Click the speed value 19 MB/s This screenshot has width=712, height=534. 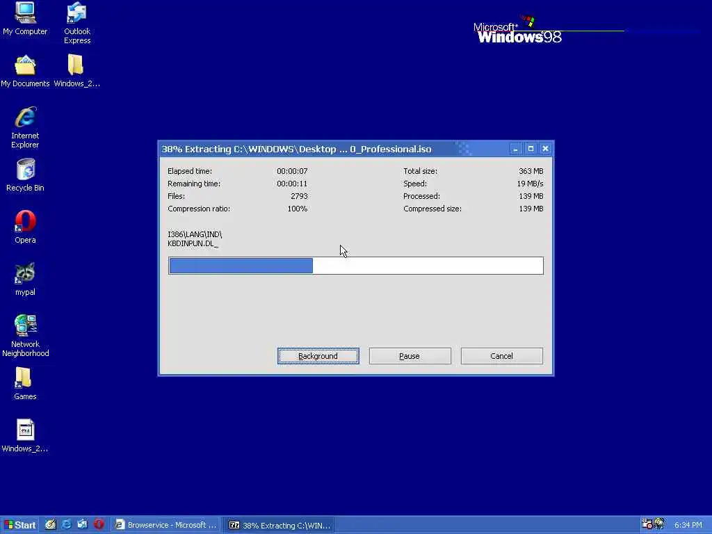point(530,184)
